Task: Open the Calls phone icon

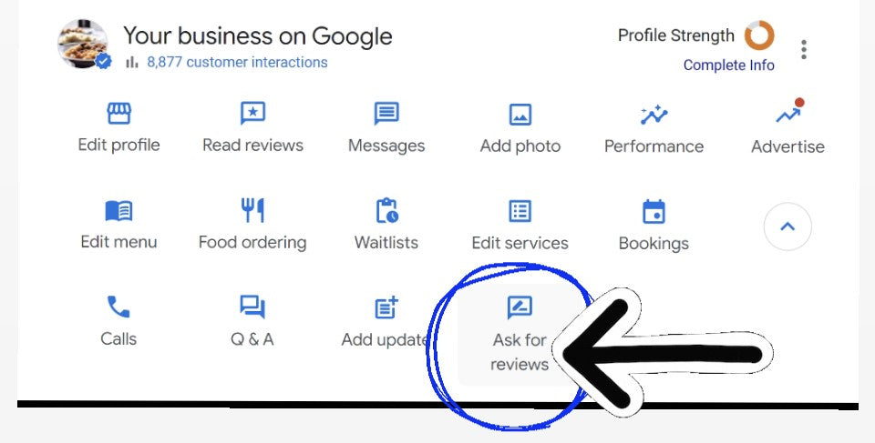Action: click(118, 307)
